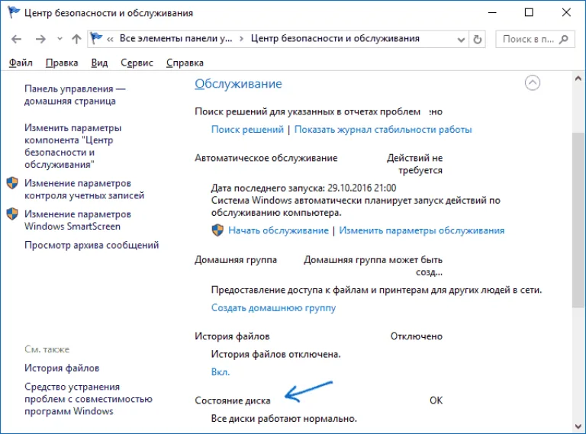The height and width of the screenshot is (434, 586).
Task: Open 'История файлов' in See also
Action: click(62, 368)
